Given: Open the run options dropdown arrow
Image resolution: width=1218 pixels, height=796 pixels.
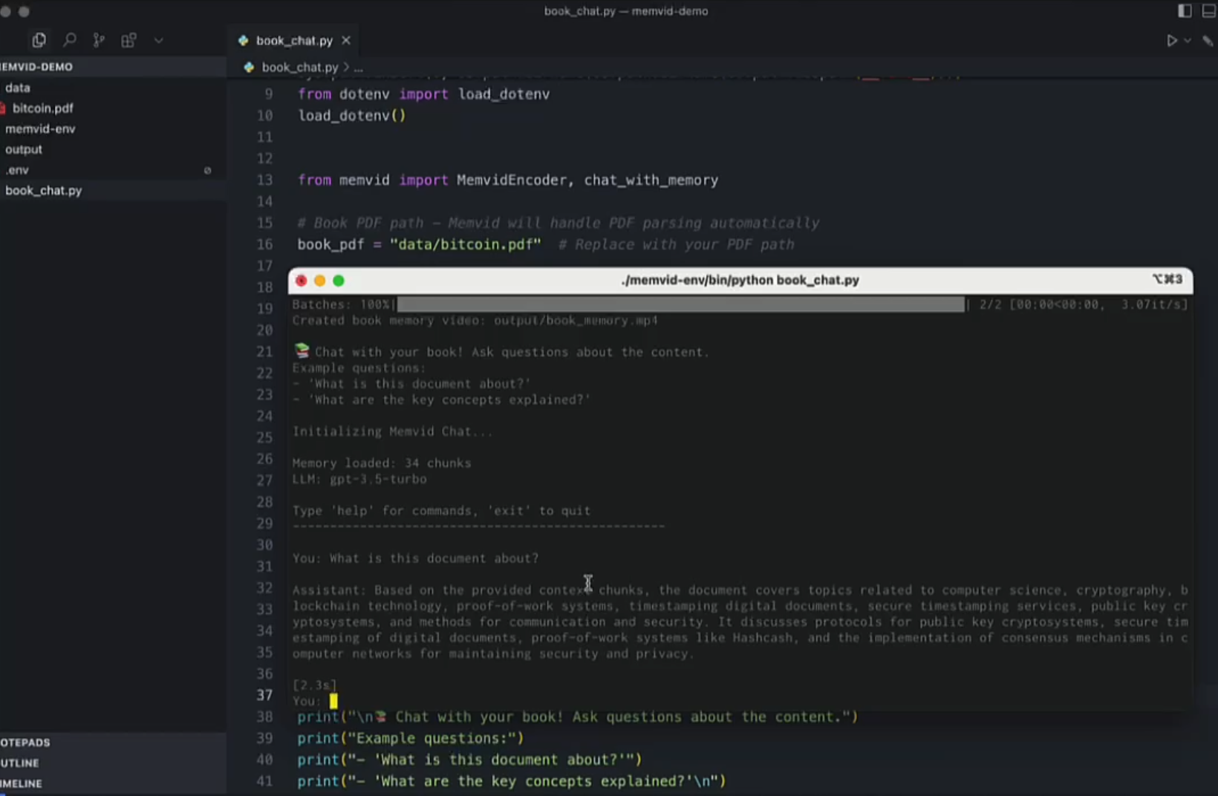Looking at the screenshot, I should tap(1188, 41).
